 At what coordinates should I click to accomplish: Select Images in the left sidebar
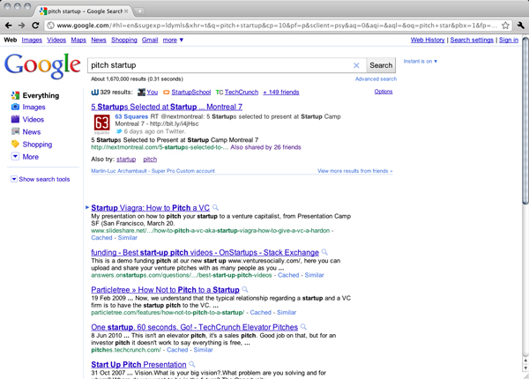[x=34, y=107]
